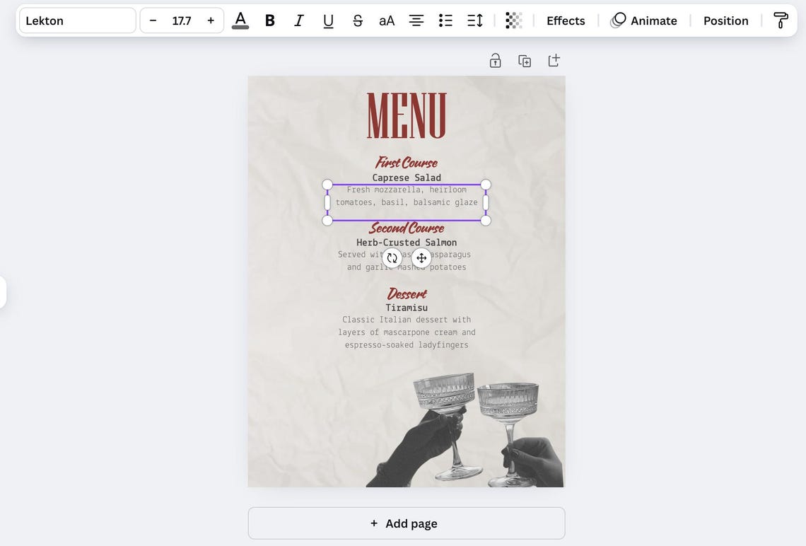
Task: Expand the left sidebar panel
Action: (x=4, y=291)
